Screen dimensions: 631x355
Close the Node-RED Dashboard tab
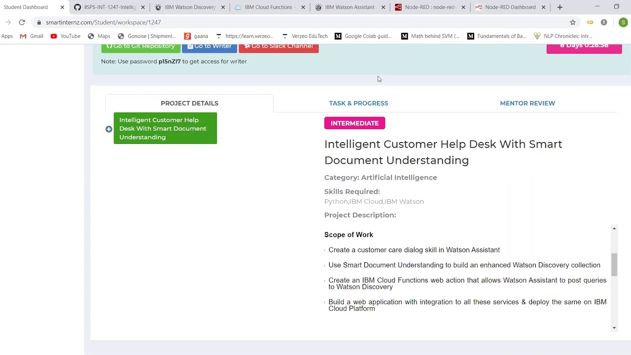coord(543,7)
